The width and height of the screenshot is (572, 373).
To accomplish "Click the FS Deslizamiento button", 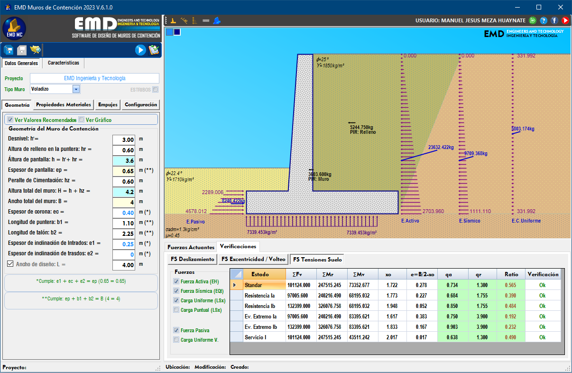I will 193,260.
